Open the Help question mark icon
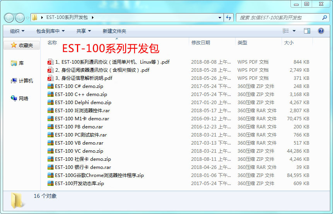The width and height of the screenshot is (333, 214). [321, 31]
